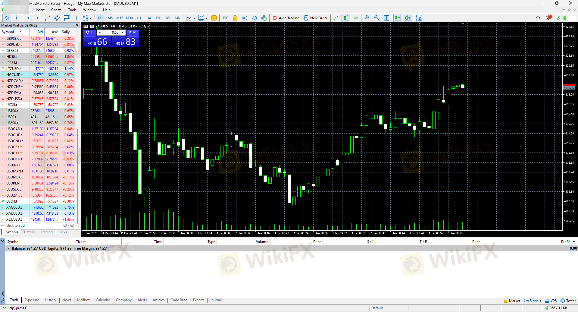Select the crosshair cursor tool
The image size is (578, 312).
tap(17, 18)
